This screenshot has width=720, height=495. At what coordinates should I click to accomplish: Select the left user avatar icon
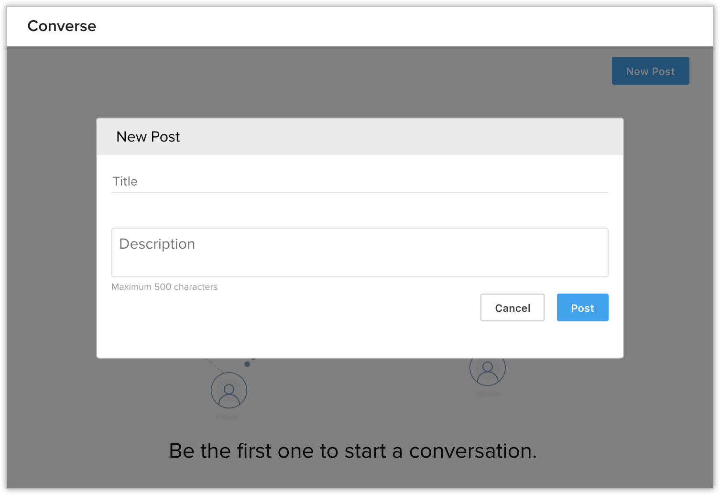point(229,390)
